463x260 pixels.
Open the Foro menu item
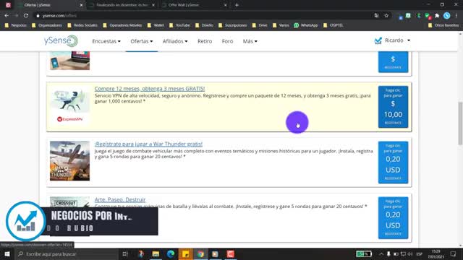[x=227, y=41]
